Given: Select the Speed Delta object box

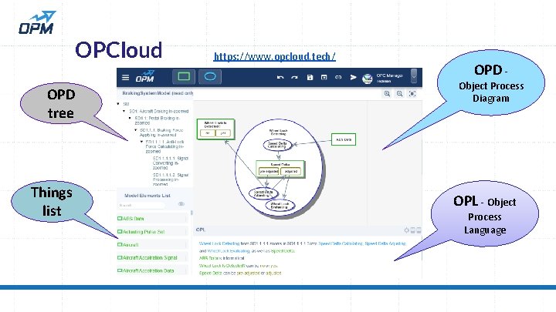Looking at the screenshot, I should pyautogui.click(x=280, y=169).
